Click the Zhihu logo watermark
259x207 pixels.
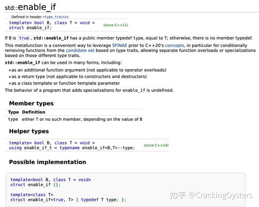click(x=178, y=195)
